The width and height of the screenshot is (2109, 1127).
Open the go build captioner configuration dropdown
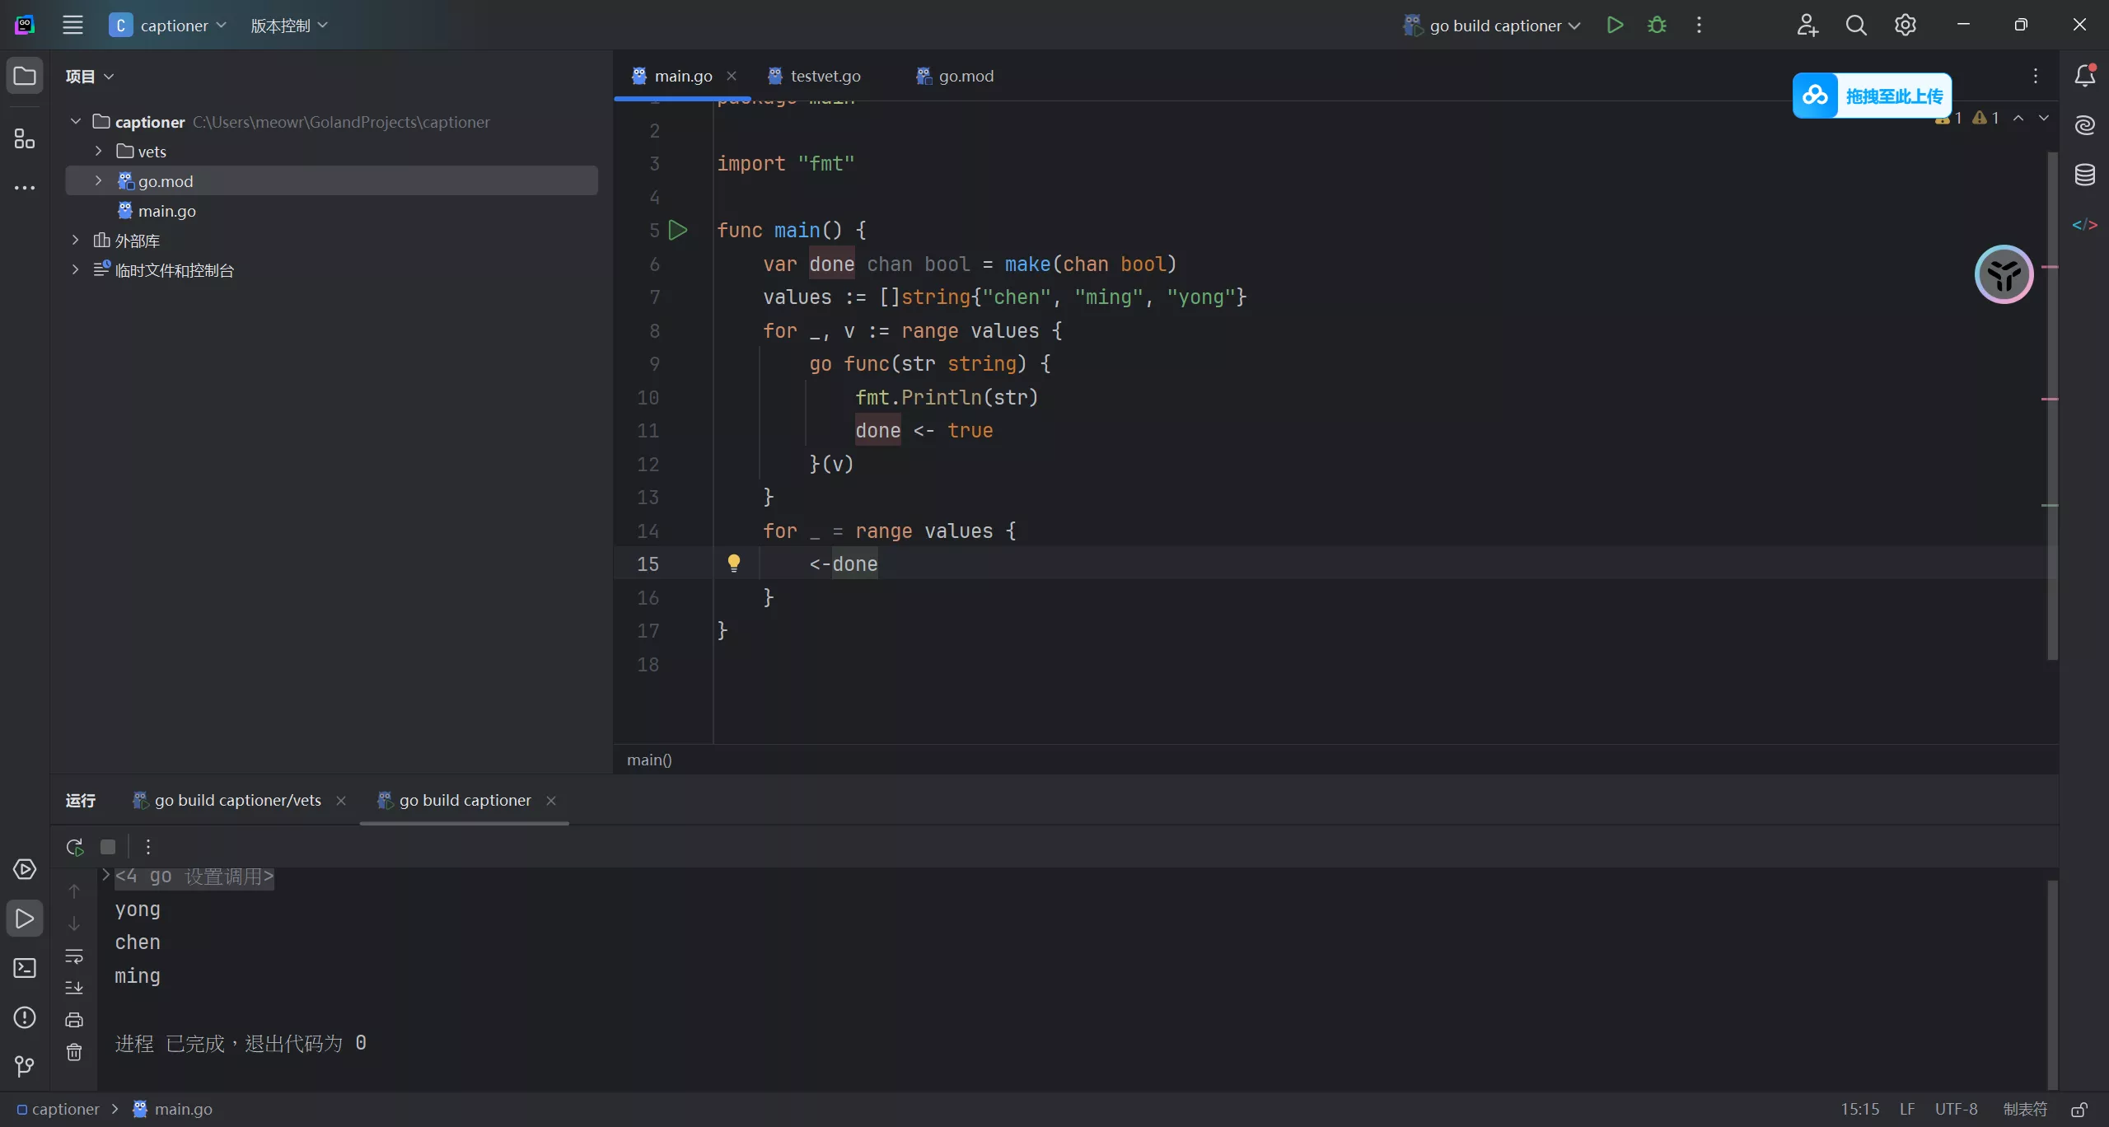pyautogui.click(x=1495, y=26)
